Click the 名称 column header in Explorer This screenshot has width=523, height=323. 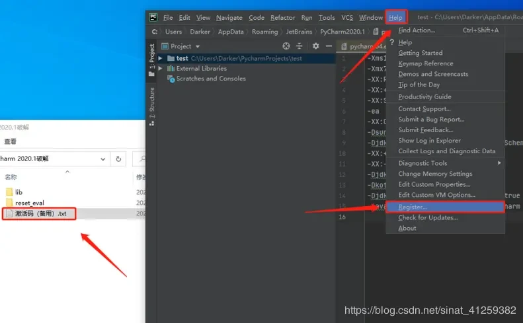[11, 178]
